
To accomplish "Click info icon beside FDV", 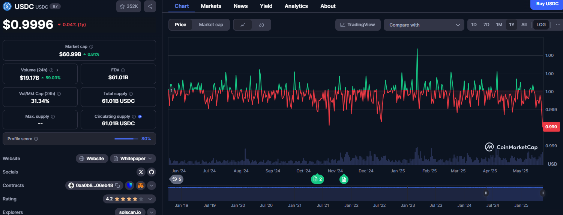I will click(123, 70).
